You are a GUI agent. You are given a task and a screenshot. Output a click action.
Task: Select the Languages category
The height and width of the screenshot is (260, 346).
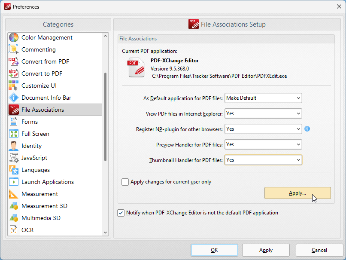55,170
